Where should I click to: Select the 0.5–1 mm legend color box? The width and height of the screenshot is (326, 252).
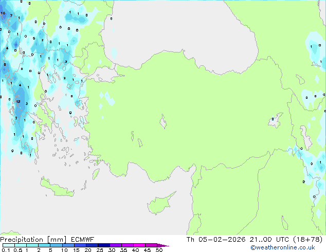(x=21, y=245)
